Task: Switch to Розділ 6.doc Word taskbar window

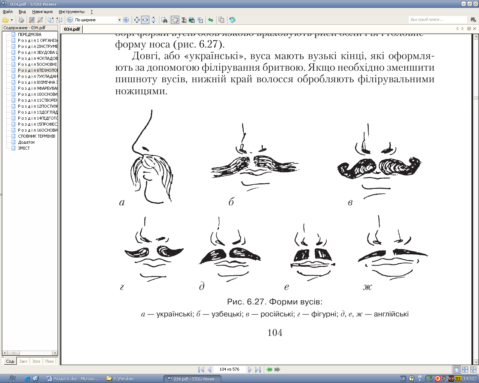Action: [x=73, y=379]
